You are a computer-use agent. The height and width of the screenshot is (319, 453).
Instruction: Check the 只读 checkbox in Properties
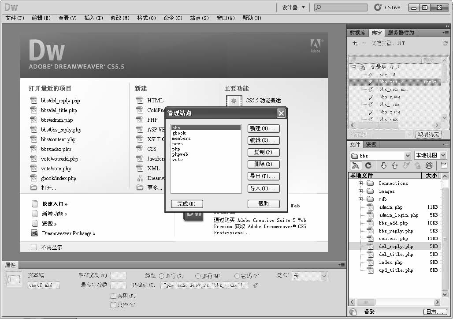114,305
